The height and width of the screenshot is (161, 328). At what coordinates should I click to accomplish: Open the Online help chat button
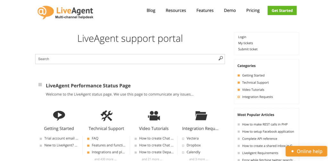click(306, 151)
